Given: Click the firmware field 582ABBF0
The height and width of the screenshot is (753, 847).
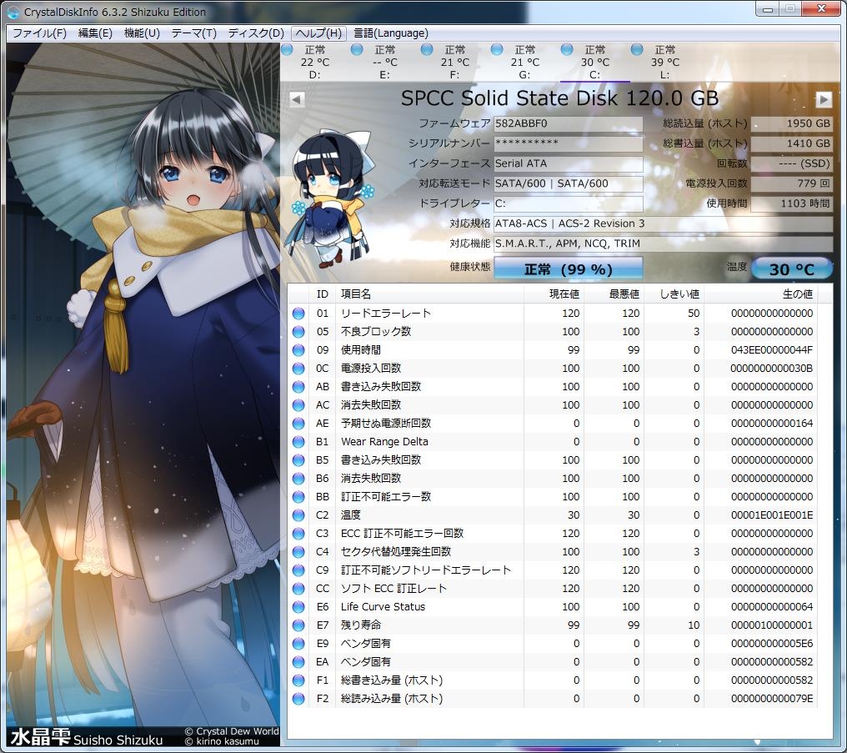Looking at the screenshot, I should [569, 123].
